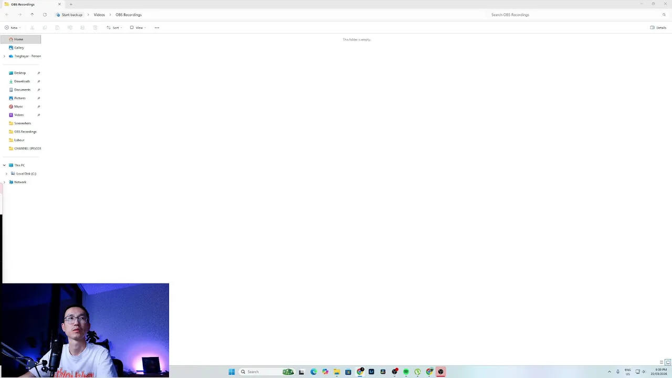Open a new Explorer tab
Viewport: 672px width, 378px height.
[71, 4]
